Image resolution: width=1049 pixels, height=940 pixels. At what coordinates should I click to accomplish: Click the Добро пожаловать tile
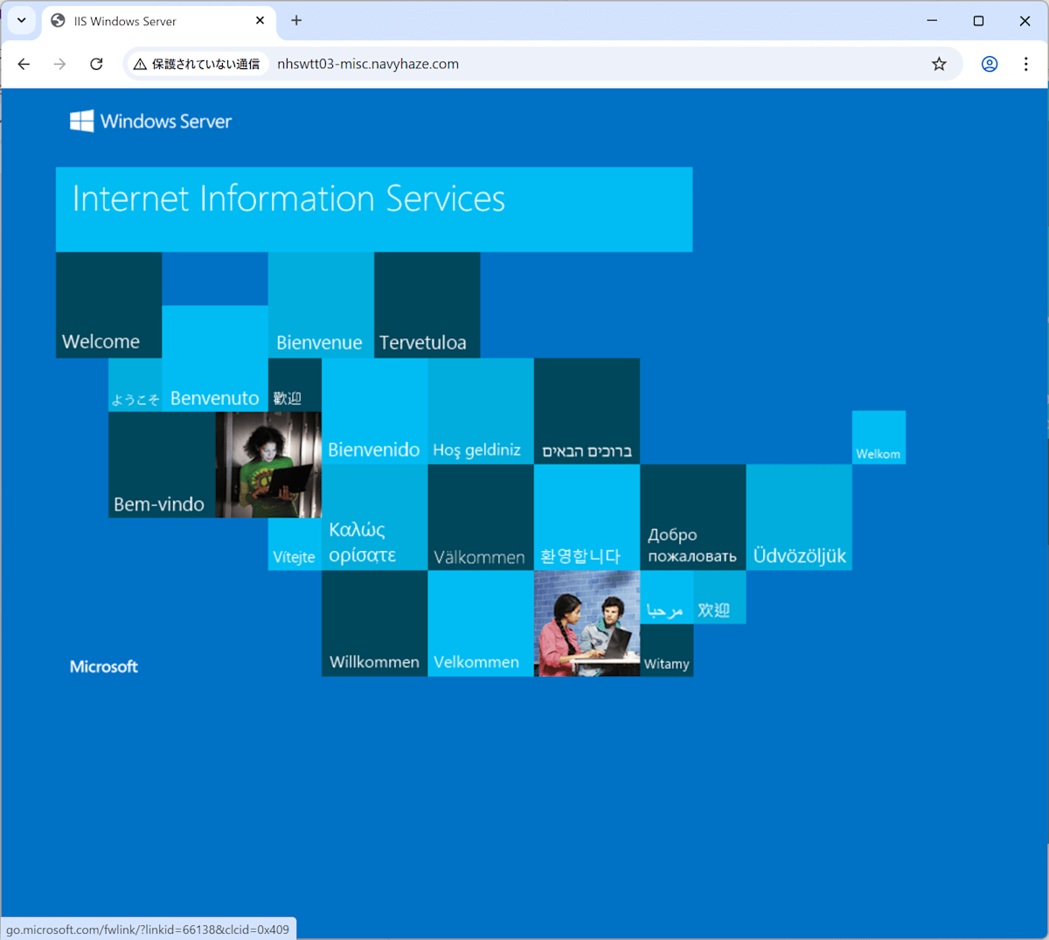point(693,517)
